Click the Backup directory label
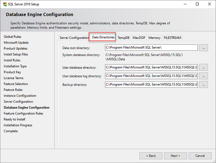216x163 pixels. 75,85
